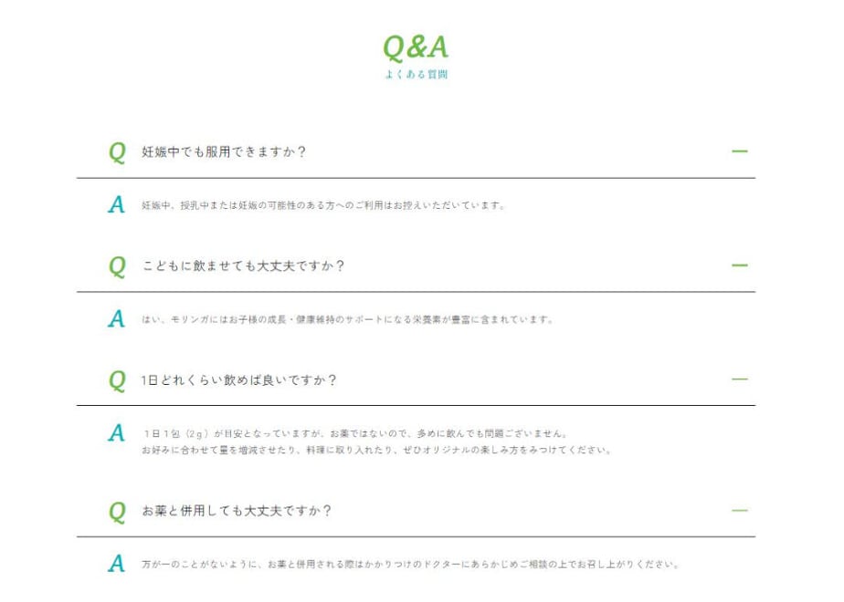Click the green Q icon beside 1日どれくらい
Viewport: 844px width, 602px height.
pyautogui.click(x=117, y=380)
